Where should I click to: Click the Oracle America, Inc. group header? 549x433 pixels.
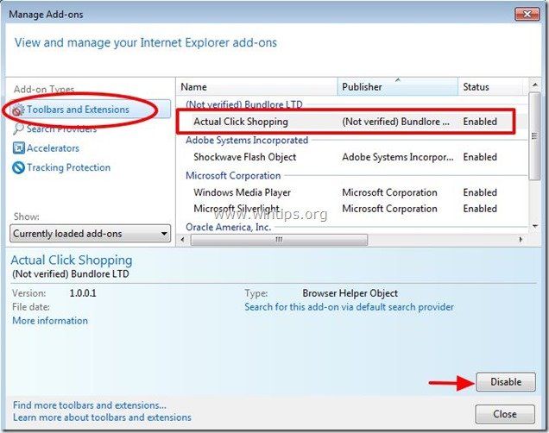tap(228, 228)
